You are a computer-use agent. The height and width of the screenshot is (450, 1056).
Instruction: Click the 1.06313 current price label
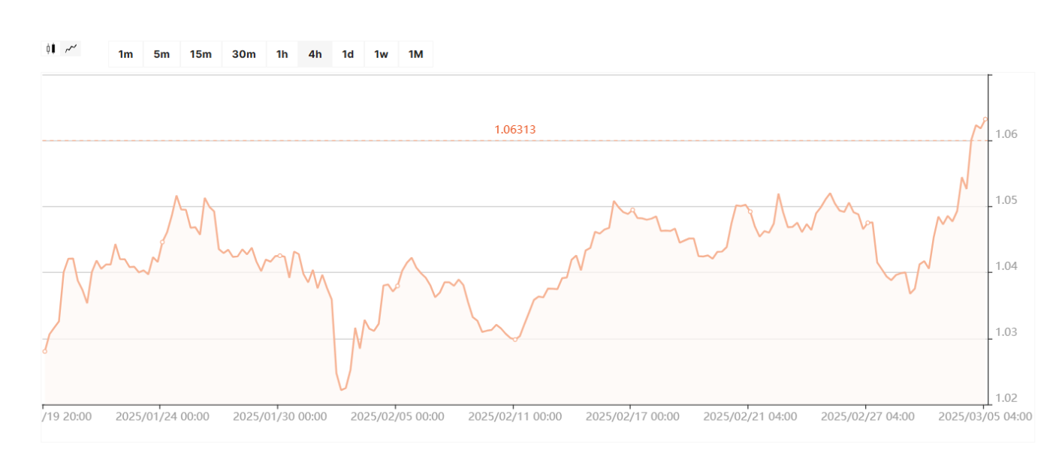pos(514,130)
